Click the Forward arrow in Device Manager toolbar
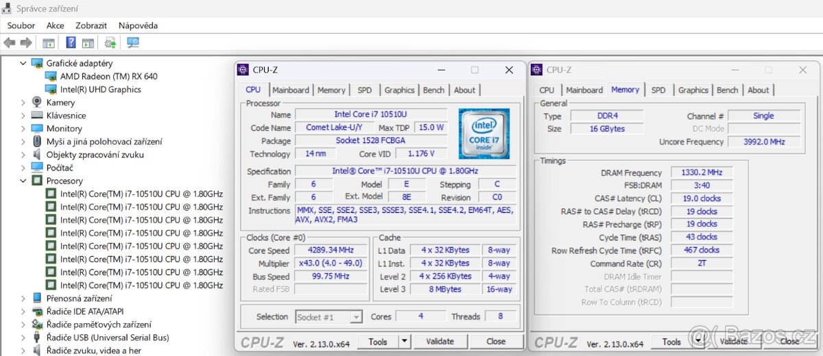This screenshot has height=356, width=823. pyautogui.click(x=26, y=43)
